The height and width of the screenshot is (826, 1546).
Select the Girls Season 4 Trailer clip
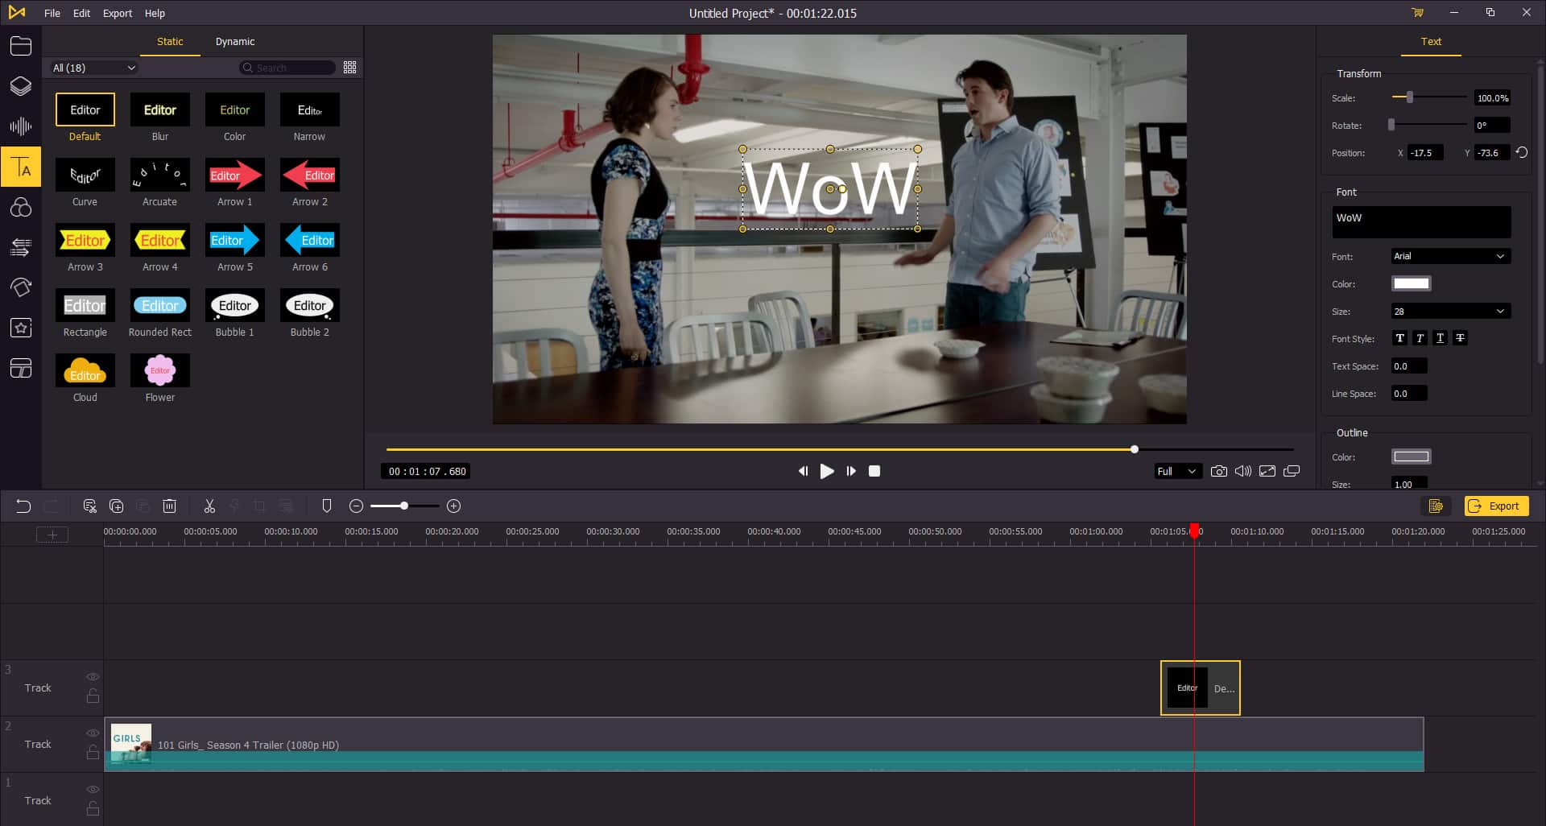[764, 745]
